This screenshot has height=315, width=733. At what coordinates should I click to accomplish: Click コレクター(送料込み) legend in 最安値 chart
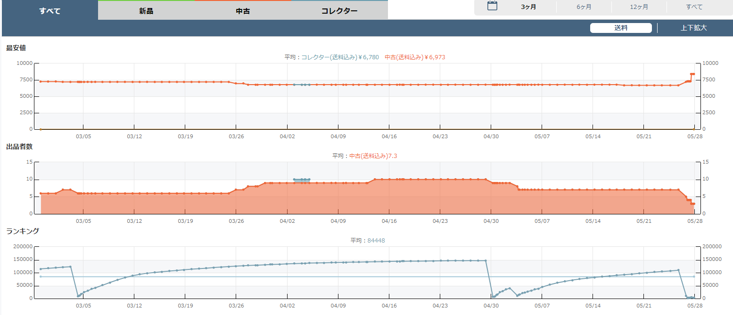pyautogui.click(x=340, y=57)
